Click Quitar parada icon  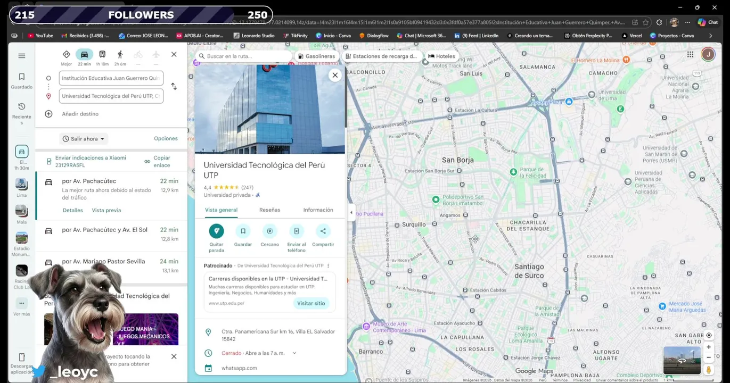[x=216, y=231]
